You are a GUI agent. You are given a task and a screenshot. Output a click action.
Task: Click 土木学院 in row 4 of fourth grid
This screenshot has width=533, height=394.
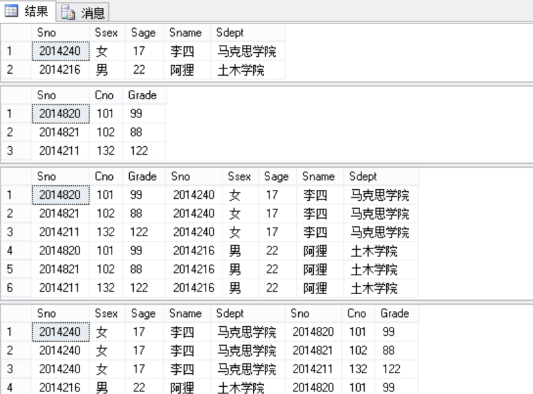pos(248,387)
